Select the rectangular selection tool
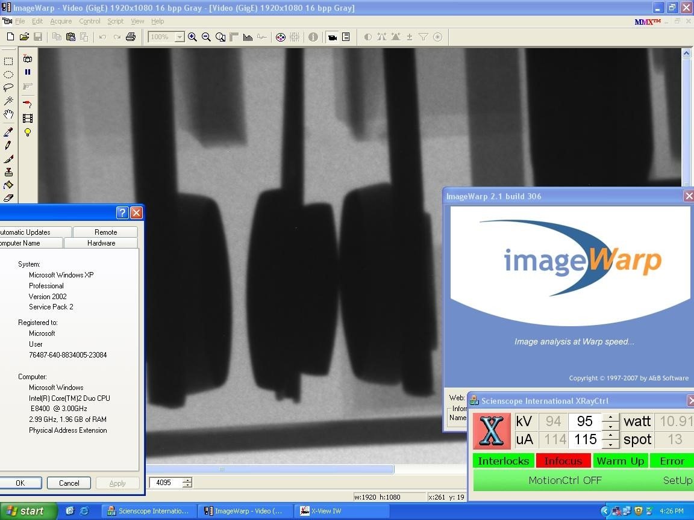 [x=8, y=61]
